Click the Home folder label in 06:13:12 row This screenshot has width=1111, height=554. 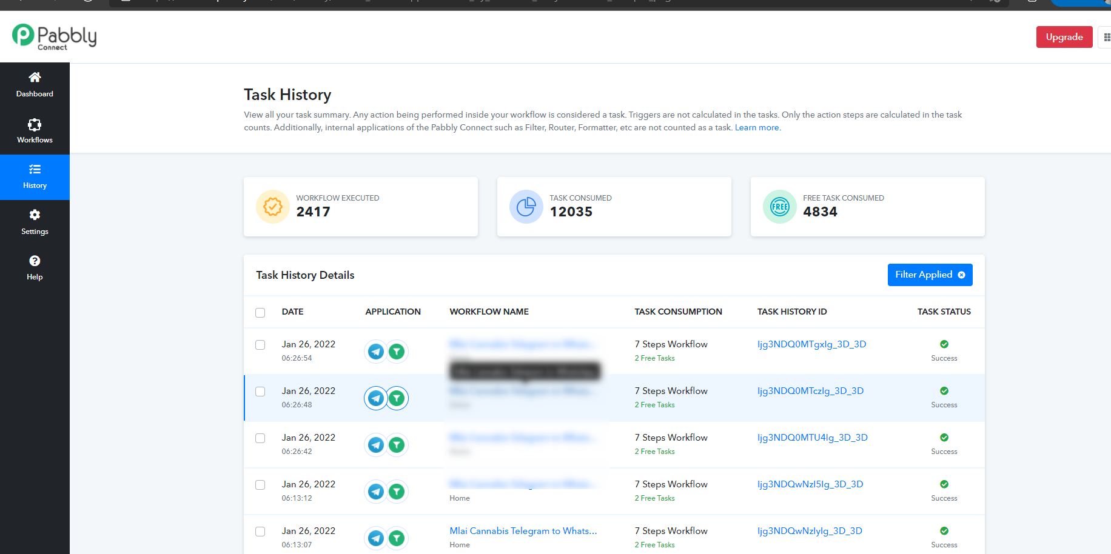460,498
